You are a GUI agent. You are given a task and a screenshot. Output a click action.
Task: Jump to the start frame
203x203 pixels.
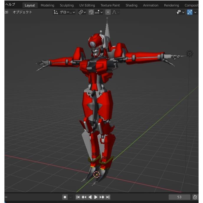point(78,197)
